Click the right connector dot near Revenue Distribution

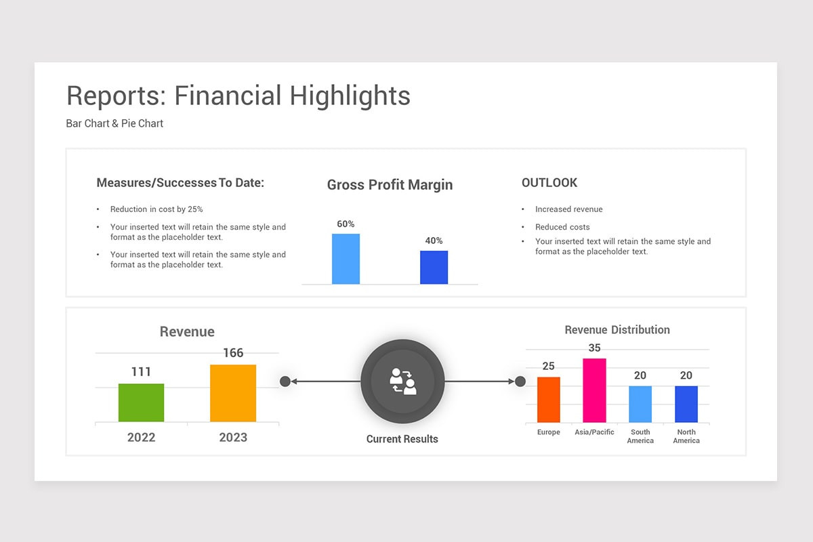pos(520,381)
